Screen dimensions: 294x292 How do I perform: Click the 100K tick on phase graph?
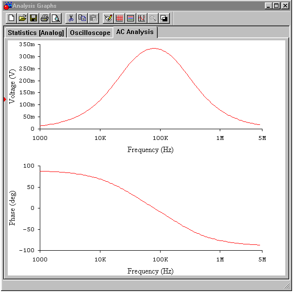pyautogui.click(x=160, y=259)
